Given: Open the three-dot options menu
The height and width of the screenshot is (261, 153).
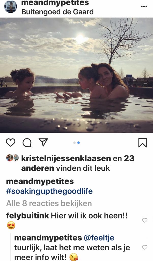Looking at the screenshot, I should [x=144, y=6].
